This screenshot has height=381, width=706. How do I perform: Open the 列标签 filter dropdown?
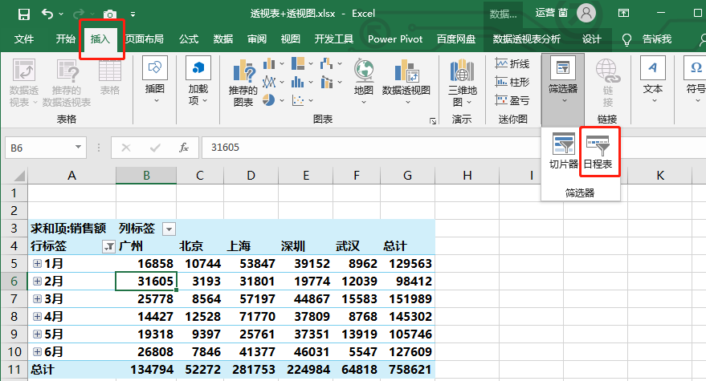click(169, 229)
